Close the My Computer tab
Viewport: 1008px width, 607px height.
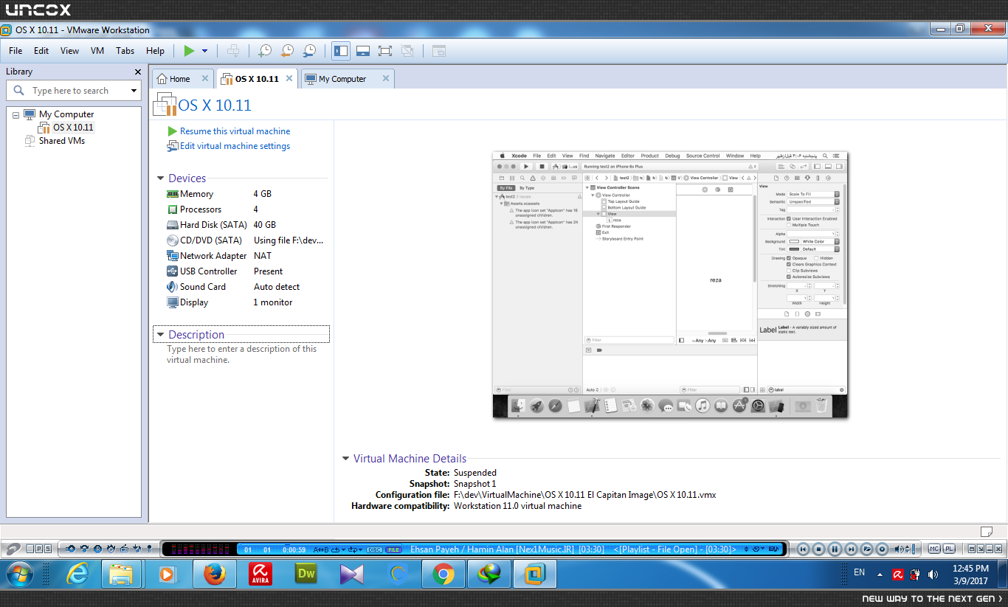tap(385, 78)
